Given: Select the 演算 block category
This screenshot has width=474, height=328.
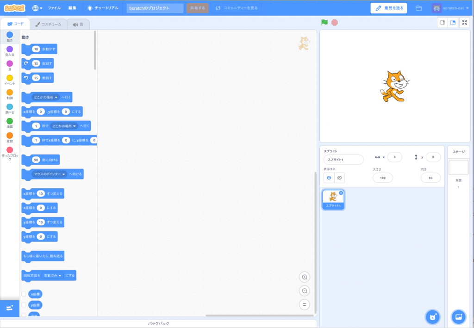Looking at the screenshot, I should [10, 123].
